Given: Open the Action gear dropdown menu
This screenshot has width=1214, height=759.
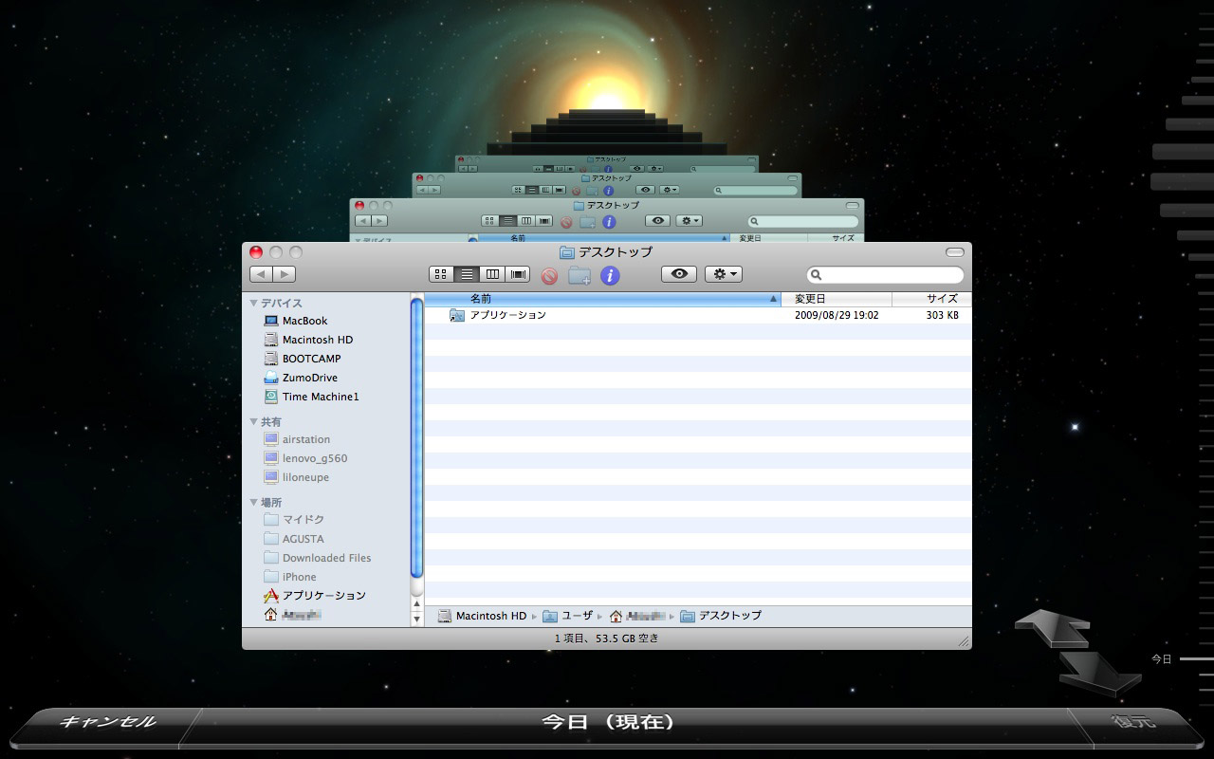Looking at the screenshot, I should (x=723, y=274).
